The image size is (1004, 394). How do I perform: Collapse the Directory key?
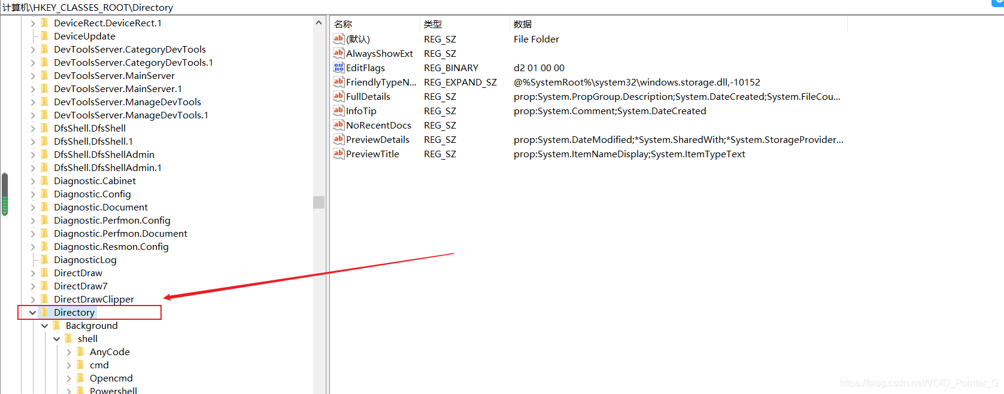[32, 312]
